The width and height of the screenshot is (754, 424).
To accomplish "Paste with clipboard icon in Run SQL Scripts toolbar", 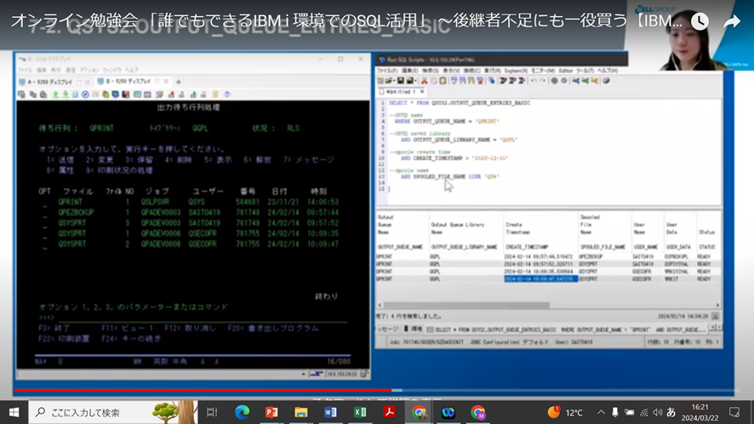I will click(x=443, y=81).
